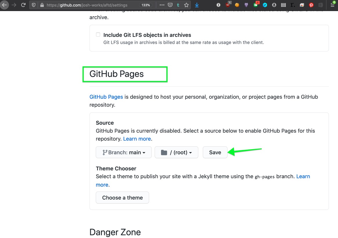Save the GitHub Pages source
Viewport: 338px width, 238px height.
(215, 152)
